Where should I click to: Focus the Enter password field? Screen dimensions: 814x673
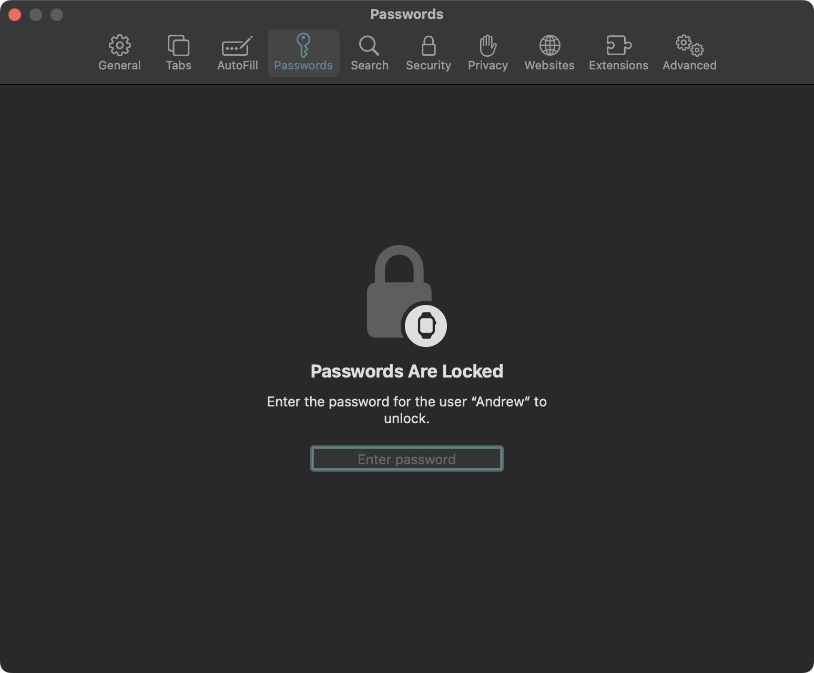(407, 459)
